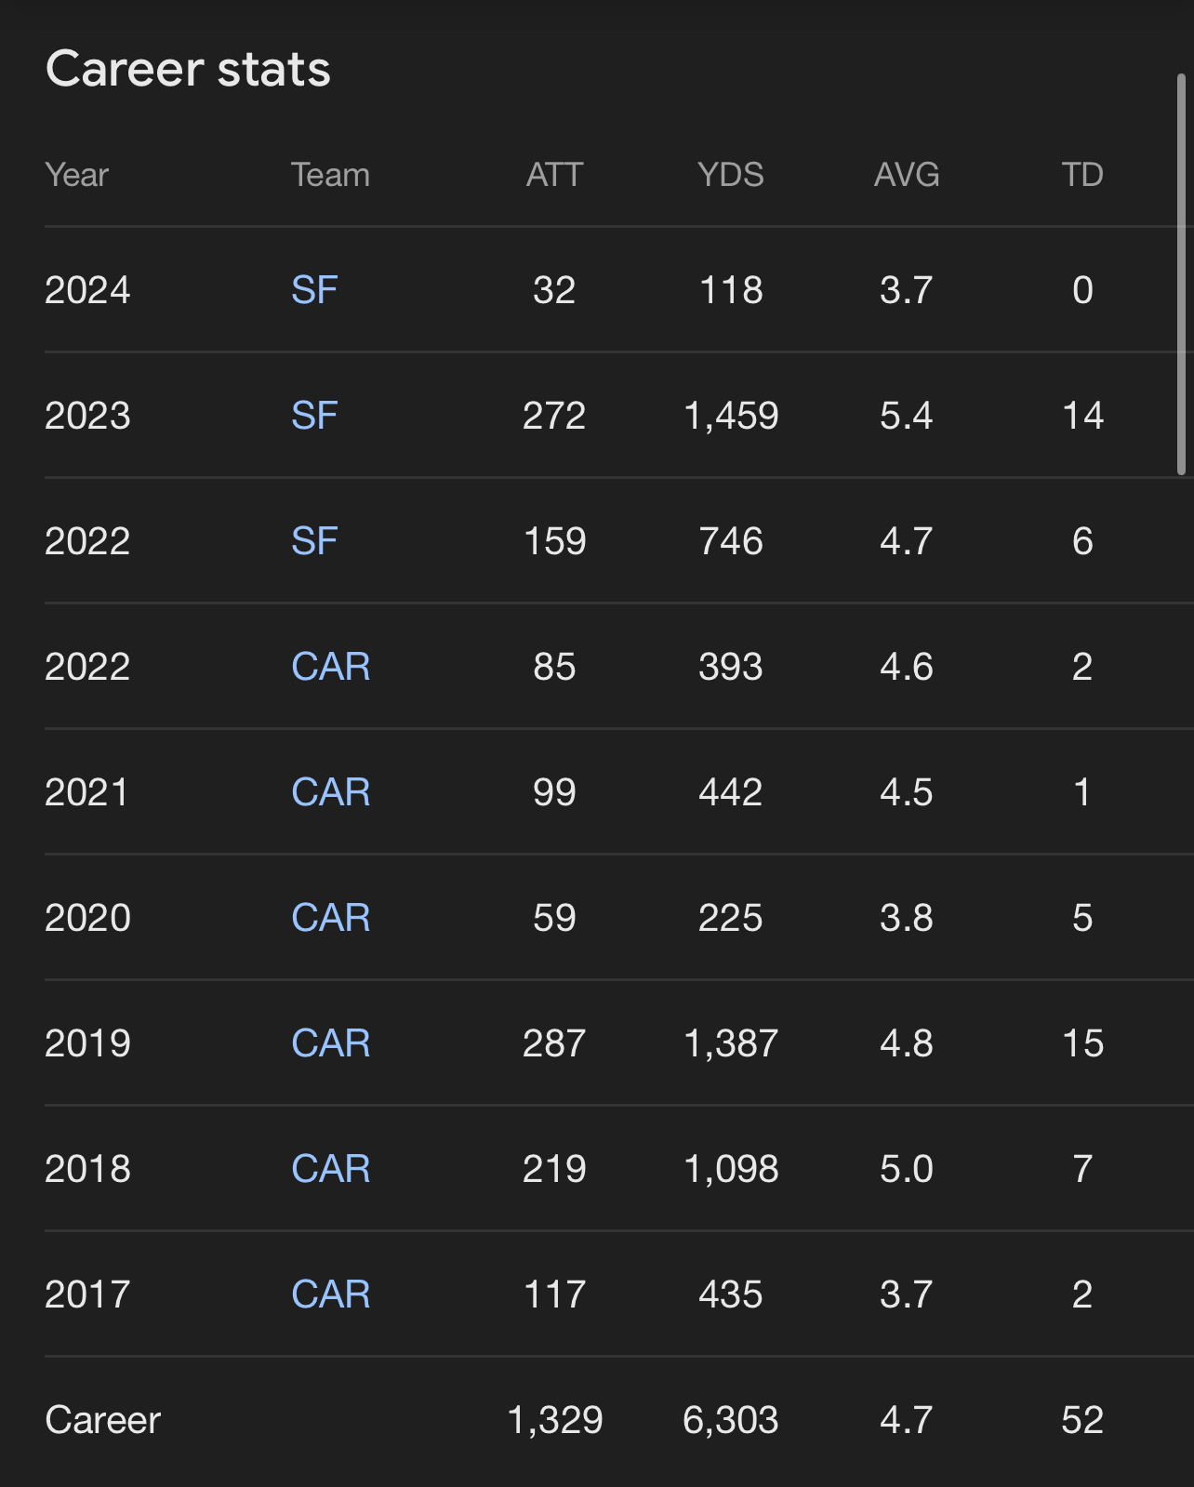Image resolution: width=1194 pixels, height=1487 pixels.
Task: Select the CAR link for 2020
Action: click(x=330, y=918)
